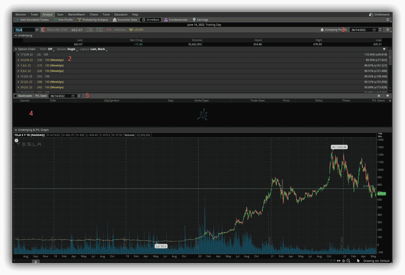The height and width of the screenshot is (275, 405).
Task: Open the Scan main tab
Action: (x=60, y=15)
